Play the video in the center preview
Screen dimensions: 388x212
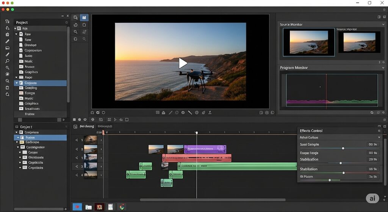tap(183, 63)
